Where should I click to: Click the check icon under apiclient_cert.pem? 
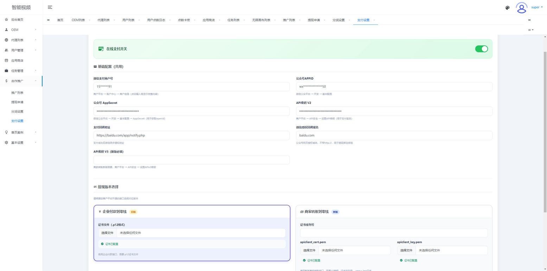[304, 260]
